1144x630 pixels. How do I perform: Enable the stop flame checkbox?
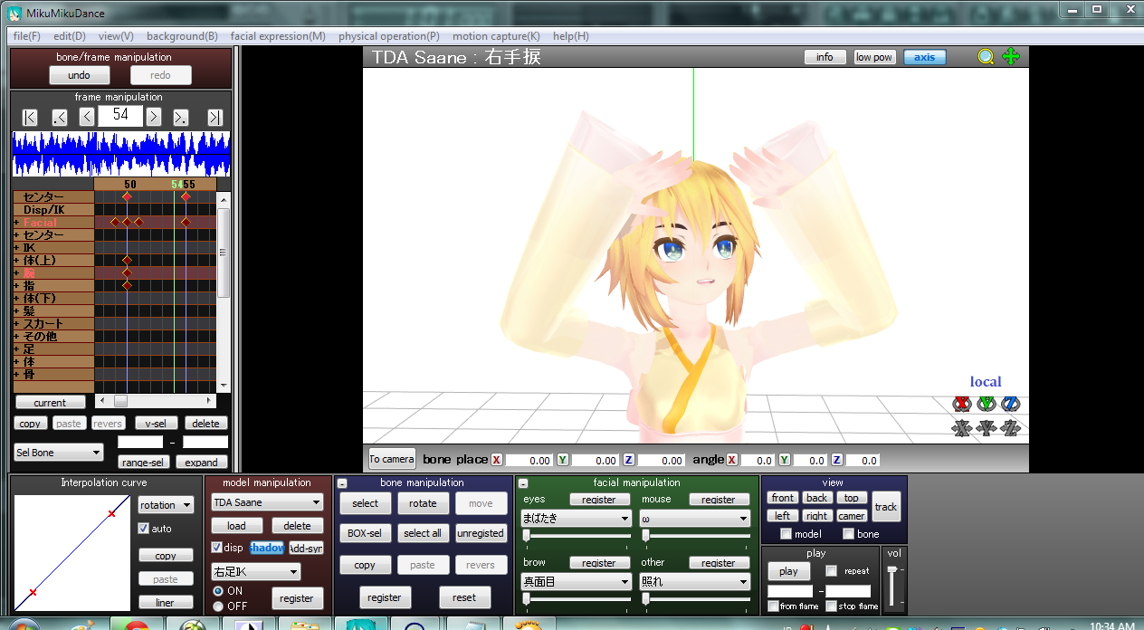pos(832,606)
